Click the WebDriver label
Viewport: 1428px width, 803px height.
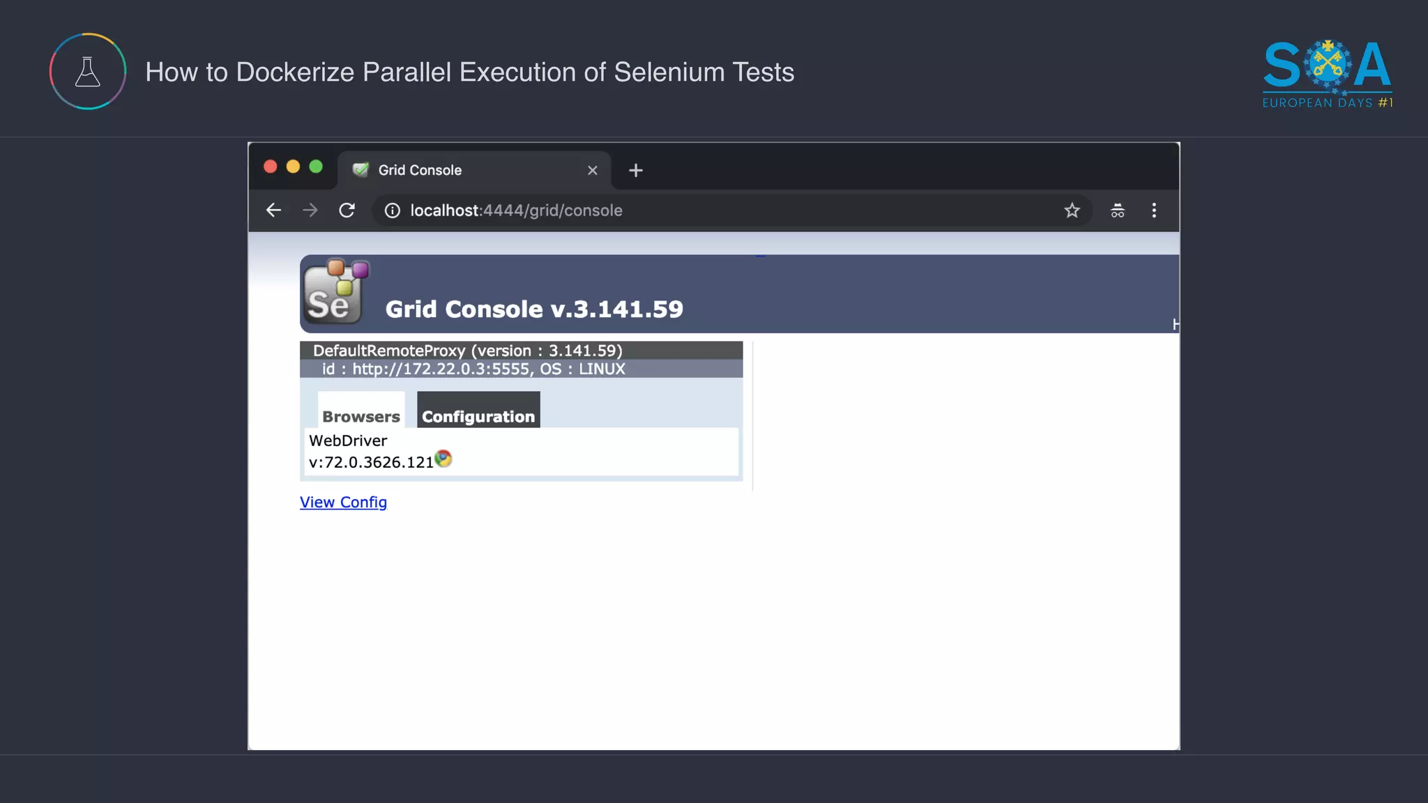[x=348, y=441]
